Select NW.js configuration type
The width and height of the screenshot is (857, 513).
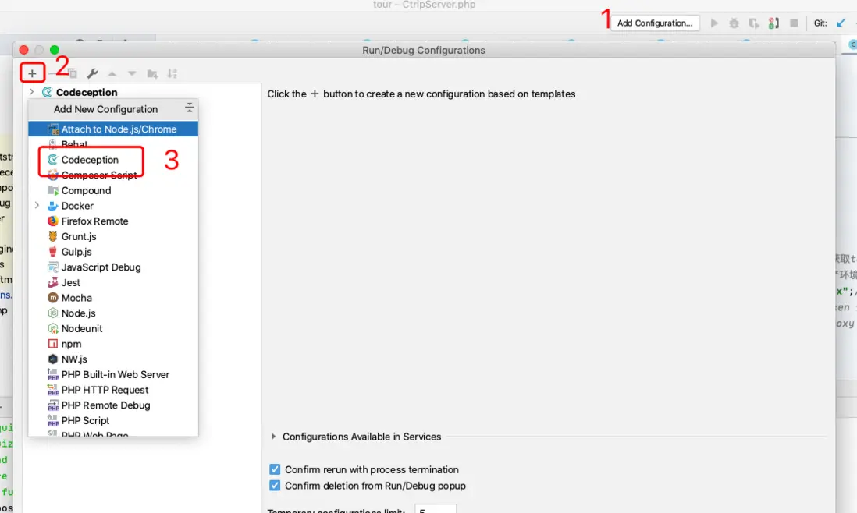click(x=113, y=359)
